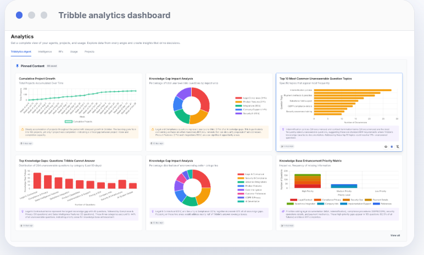Click the View all link
This screenshot has width=424, height=255.
pos(395,235)
